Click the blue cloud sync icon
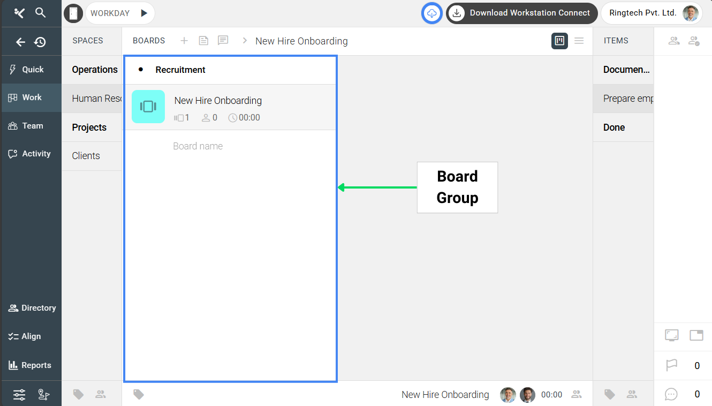This screenshot has height=406, width=712. pyautogui.click(x=432, y=13)
